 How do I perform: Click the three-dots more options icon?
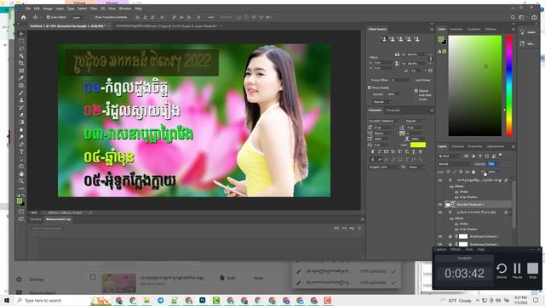[211, 17]
